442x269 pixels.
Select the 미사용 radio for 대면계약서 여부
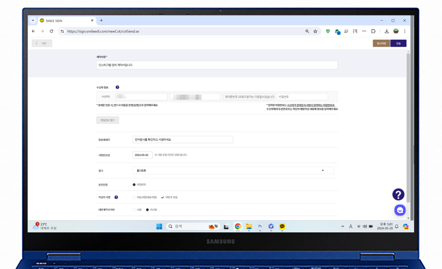tap(147, 210)
